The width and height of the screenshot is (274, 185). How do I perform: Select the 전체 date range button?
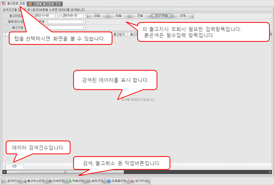coord(183,16)
